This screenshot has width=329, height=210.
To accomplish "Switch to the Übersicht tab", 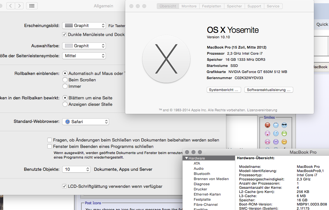I will pyautogui.click(x=168, y=6).
